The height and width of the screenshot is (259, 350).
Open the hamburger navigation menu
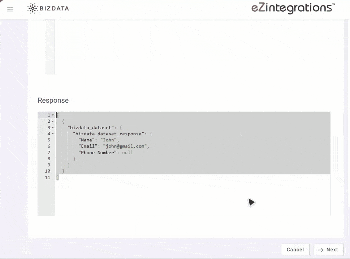click(10, 9)
